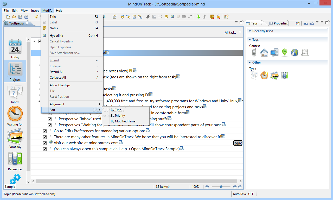
Task: Toggle checkbox for 'Perspective "Inbox" used' row
Action: [50, 119]
